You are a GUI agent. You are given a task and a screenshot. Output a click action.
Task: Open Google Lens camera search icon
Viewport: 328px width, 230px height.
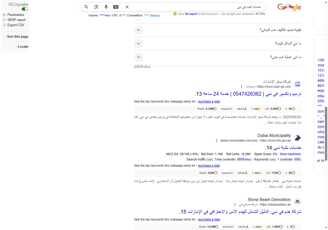pos(96,7)
